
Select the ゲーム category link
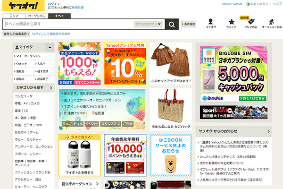34,132
